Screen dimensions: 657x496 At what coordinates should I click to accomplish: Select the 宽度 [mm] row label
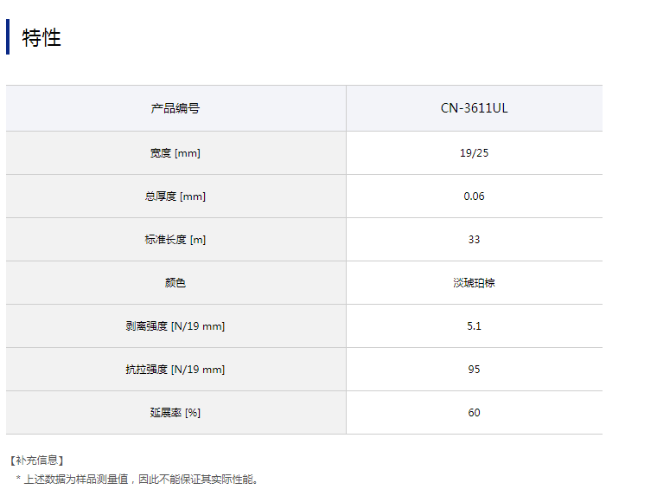[175, 153]
